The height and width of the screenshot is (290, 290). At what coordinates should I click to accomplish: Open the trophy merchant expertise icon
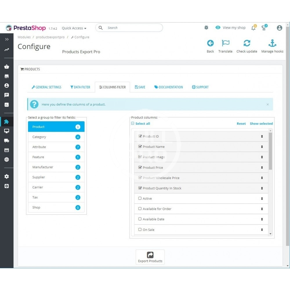(264, 28)
